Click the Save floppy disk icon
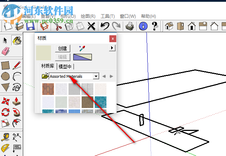Screen dimensions: 226x156 (30, 26)
